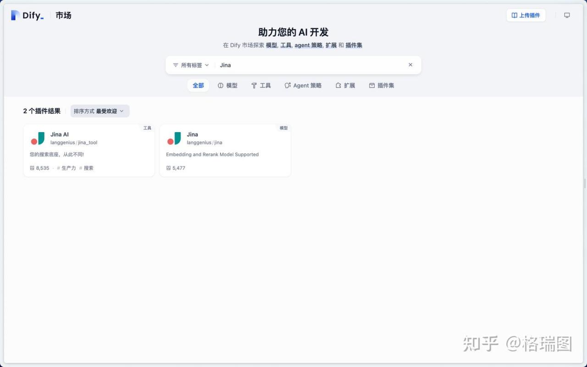Click the 插件集 link in the subtitle
587x367 pixels.
click(354, 45)
